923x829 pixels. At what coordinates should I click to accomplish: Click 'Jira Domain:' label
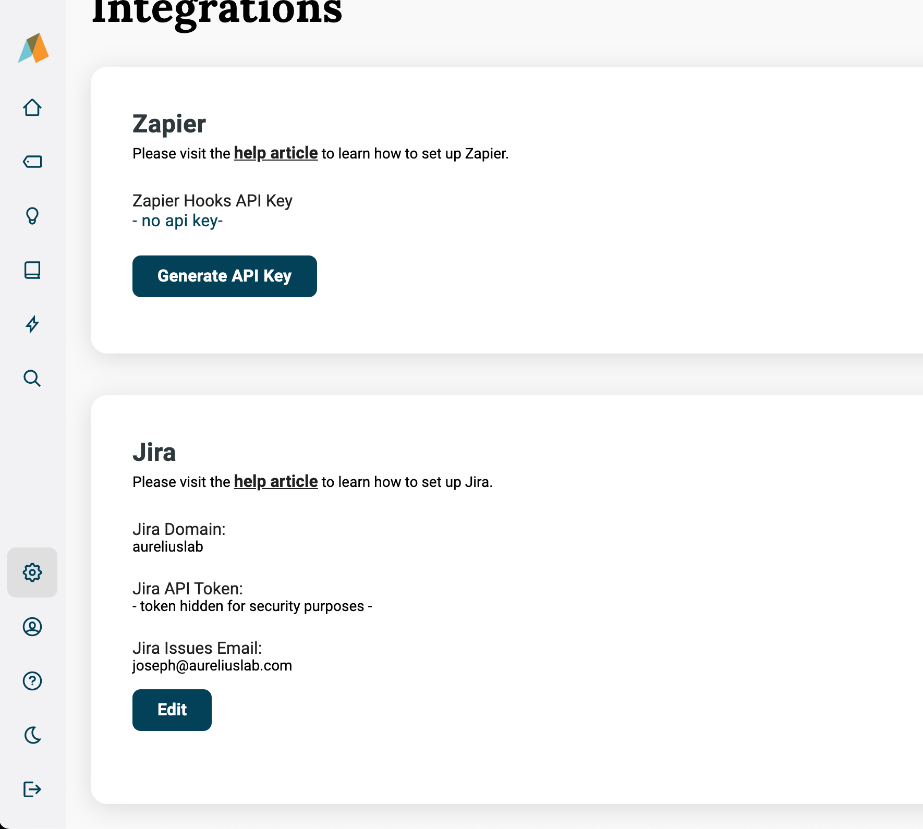pyautogui.click(x=179, y=529)
